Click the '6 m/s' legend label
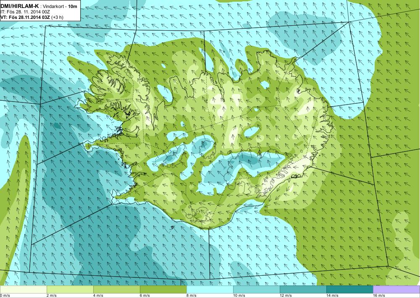The height and width of the screenshot is (298, 420). pos(145,295)
